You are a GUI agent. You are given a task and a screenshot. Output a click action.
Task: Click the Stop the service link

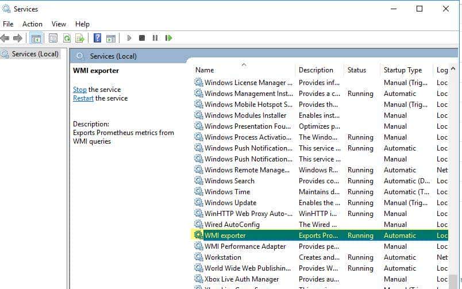[x=79, y=90]
